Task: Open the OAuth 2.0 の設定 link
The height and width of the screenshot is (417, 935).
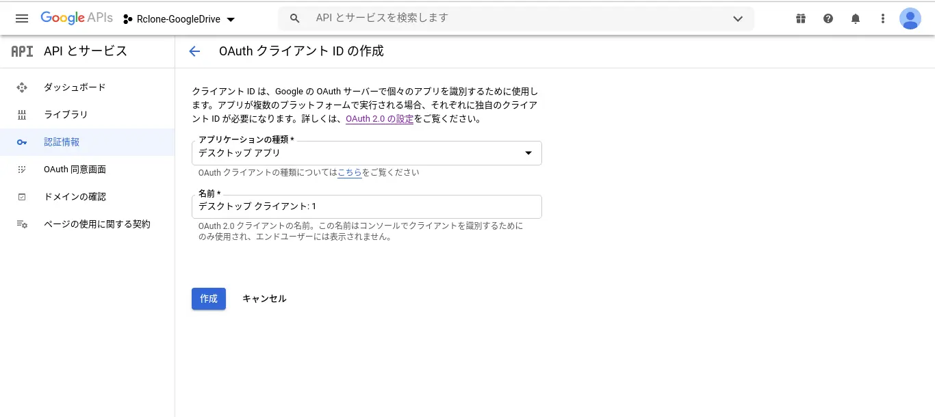Action: [379, 119]
